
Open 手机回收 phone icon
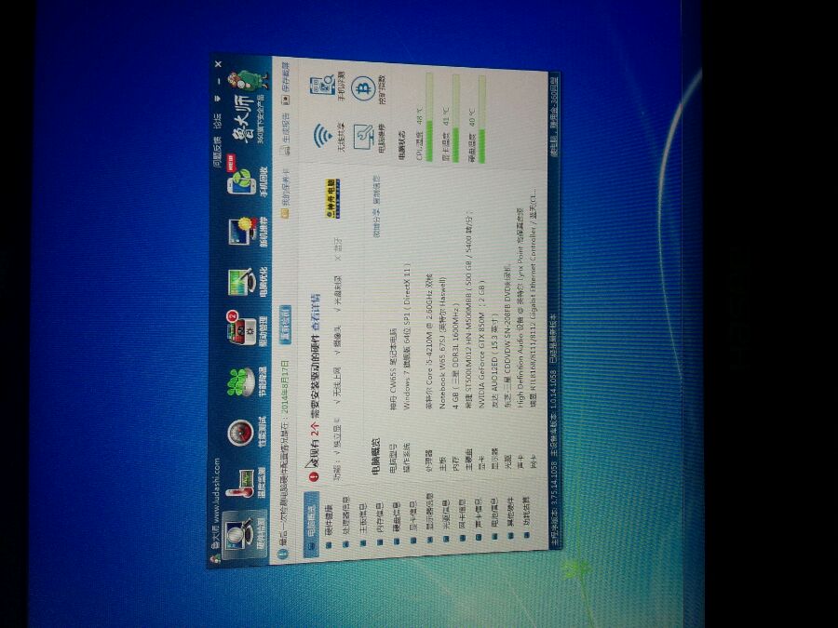[247, 178]
